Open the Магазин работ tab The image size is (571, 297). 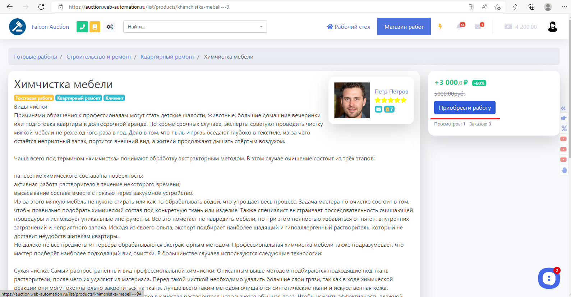click(404, 27)
